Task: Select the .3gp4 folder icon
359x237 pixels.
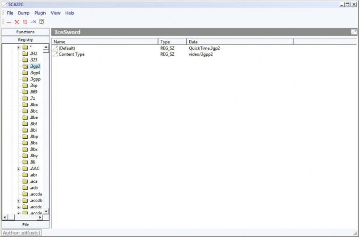Action: pos(25,73)
